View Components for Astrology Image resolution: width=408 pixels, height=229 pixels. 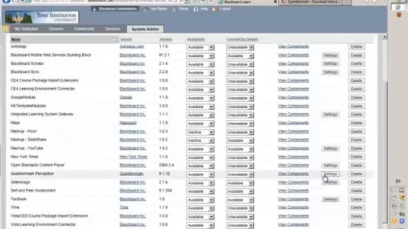293,46
